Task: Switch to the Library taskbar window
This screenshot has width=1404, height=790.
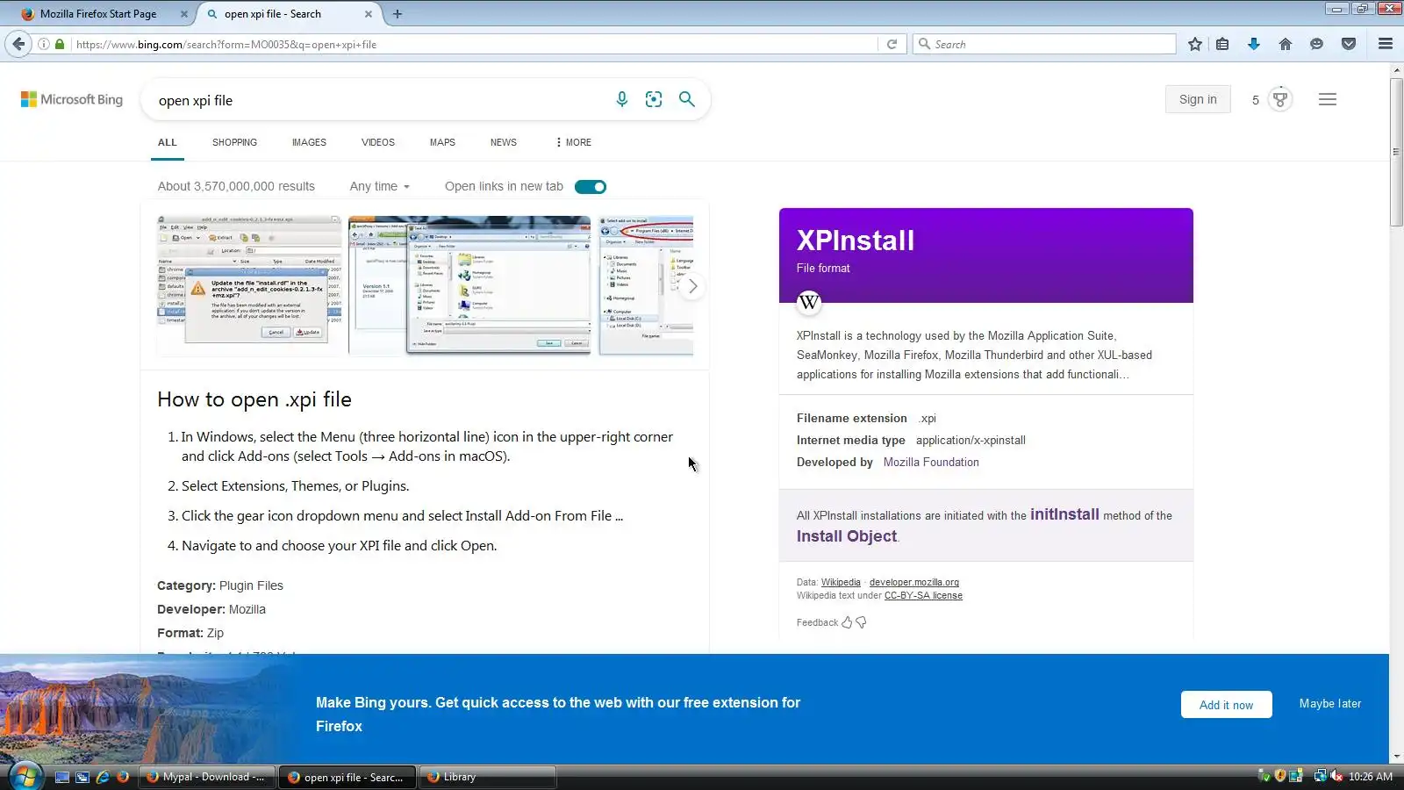Action: pyautogui.click(x=488, y=777)
